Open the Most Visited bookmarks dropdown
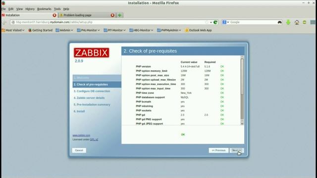The image size is (317, 178). [x=13, y=30]
